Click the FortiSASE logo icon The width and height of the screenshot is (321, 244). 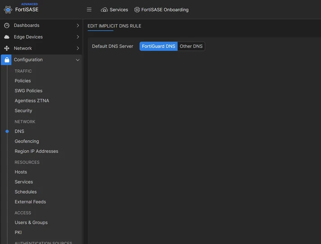(8, 9)
